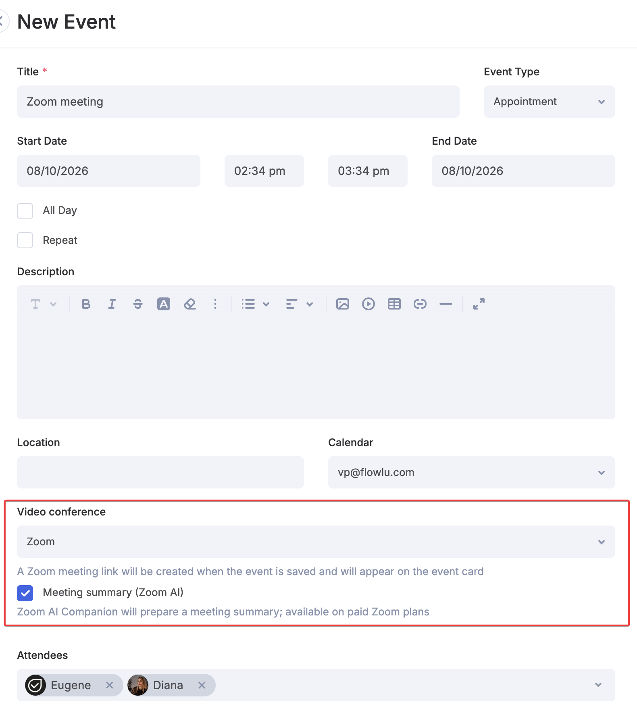Expand the Attendees dropdown arrow
Image resolution: width=637 pixels, height=719 pixels.
point(598,685)
